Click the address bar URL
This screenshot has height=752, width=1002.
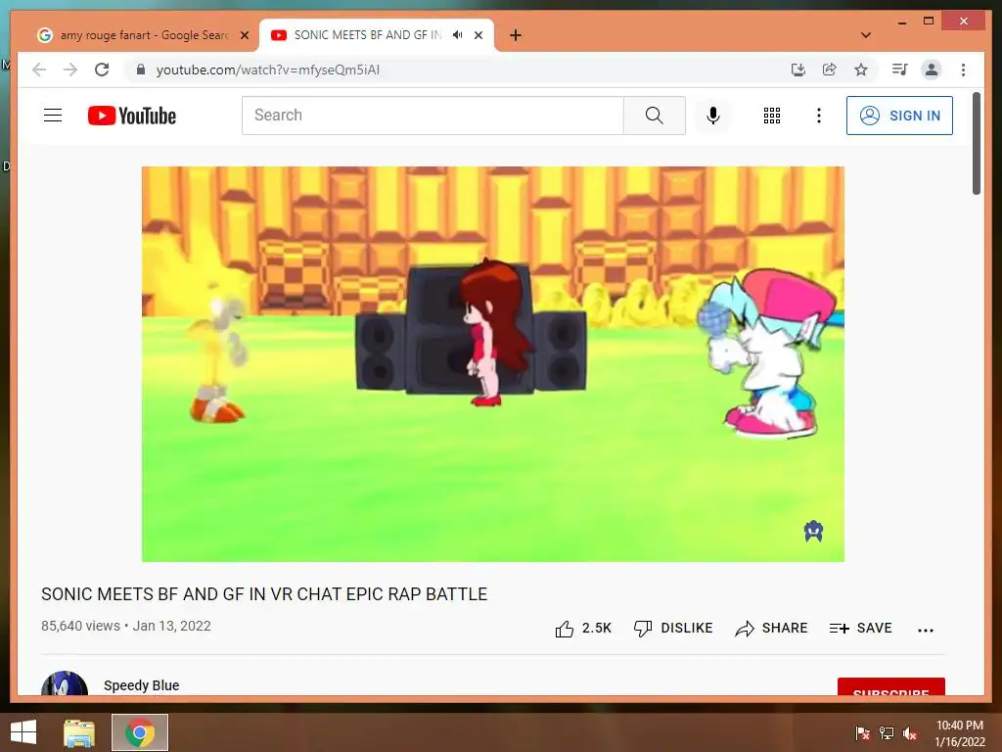(x=268, y=70)
